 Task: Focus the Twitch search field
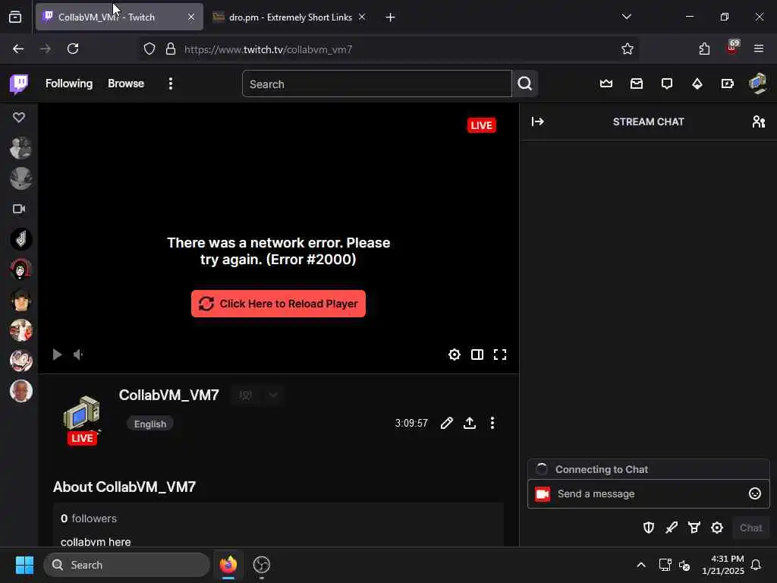[x=376, y=84]
